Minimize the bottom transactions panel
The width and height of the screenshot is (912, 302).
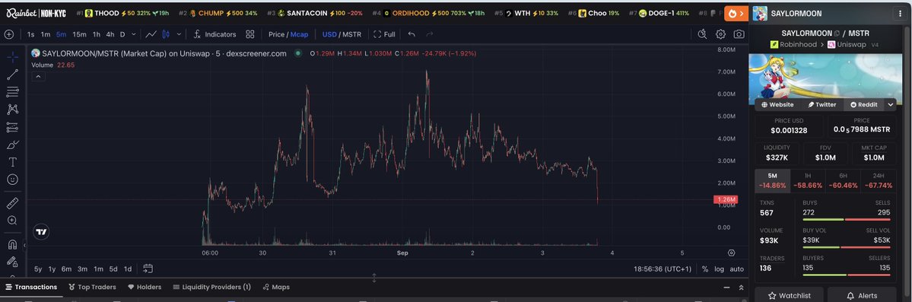pyautogui.click(x=726, y=288)
